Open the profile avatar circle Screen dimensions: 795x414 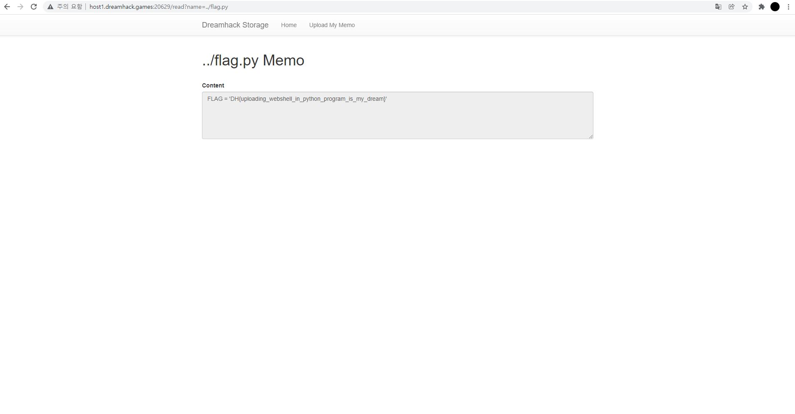tap(775, 7)
